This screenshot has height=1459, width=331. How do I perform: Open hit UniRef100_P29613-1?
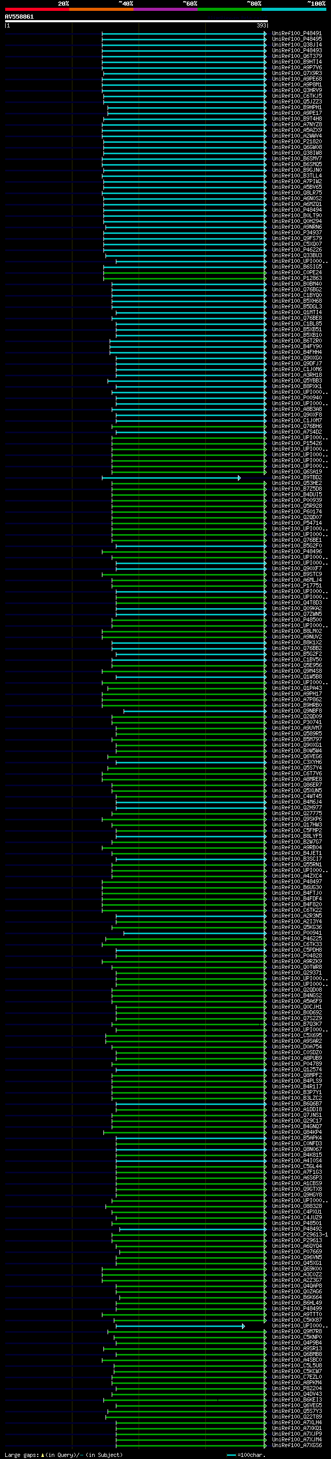[300, 1234]
